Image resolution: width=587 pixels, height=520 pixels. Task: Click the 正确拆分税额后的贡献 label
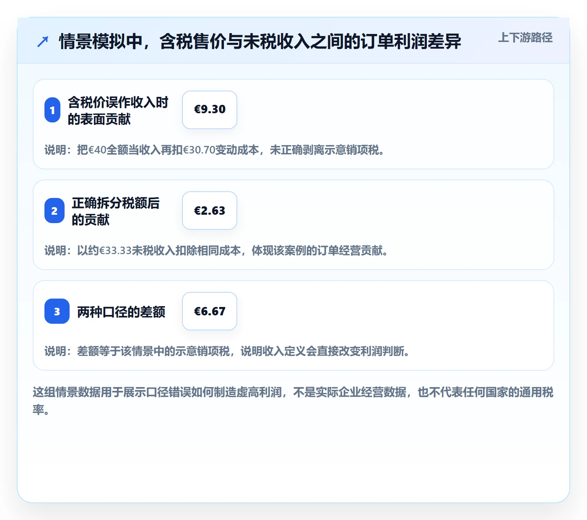coord(116,211)
